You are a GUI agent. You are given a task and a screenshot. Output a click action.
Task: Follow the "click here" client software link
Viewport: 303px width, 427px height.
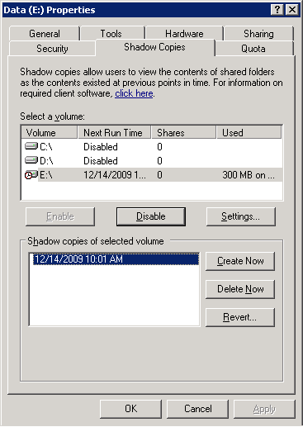[x=134, y=93]
